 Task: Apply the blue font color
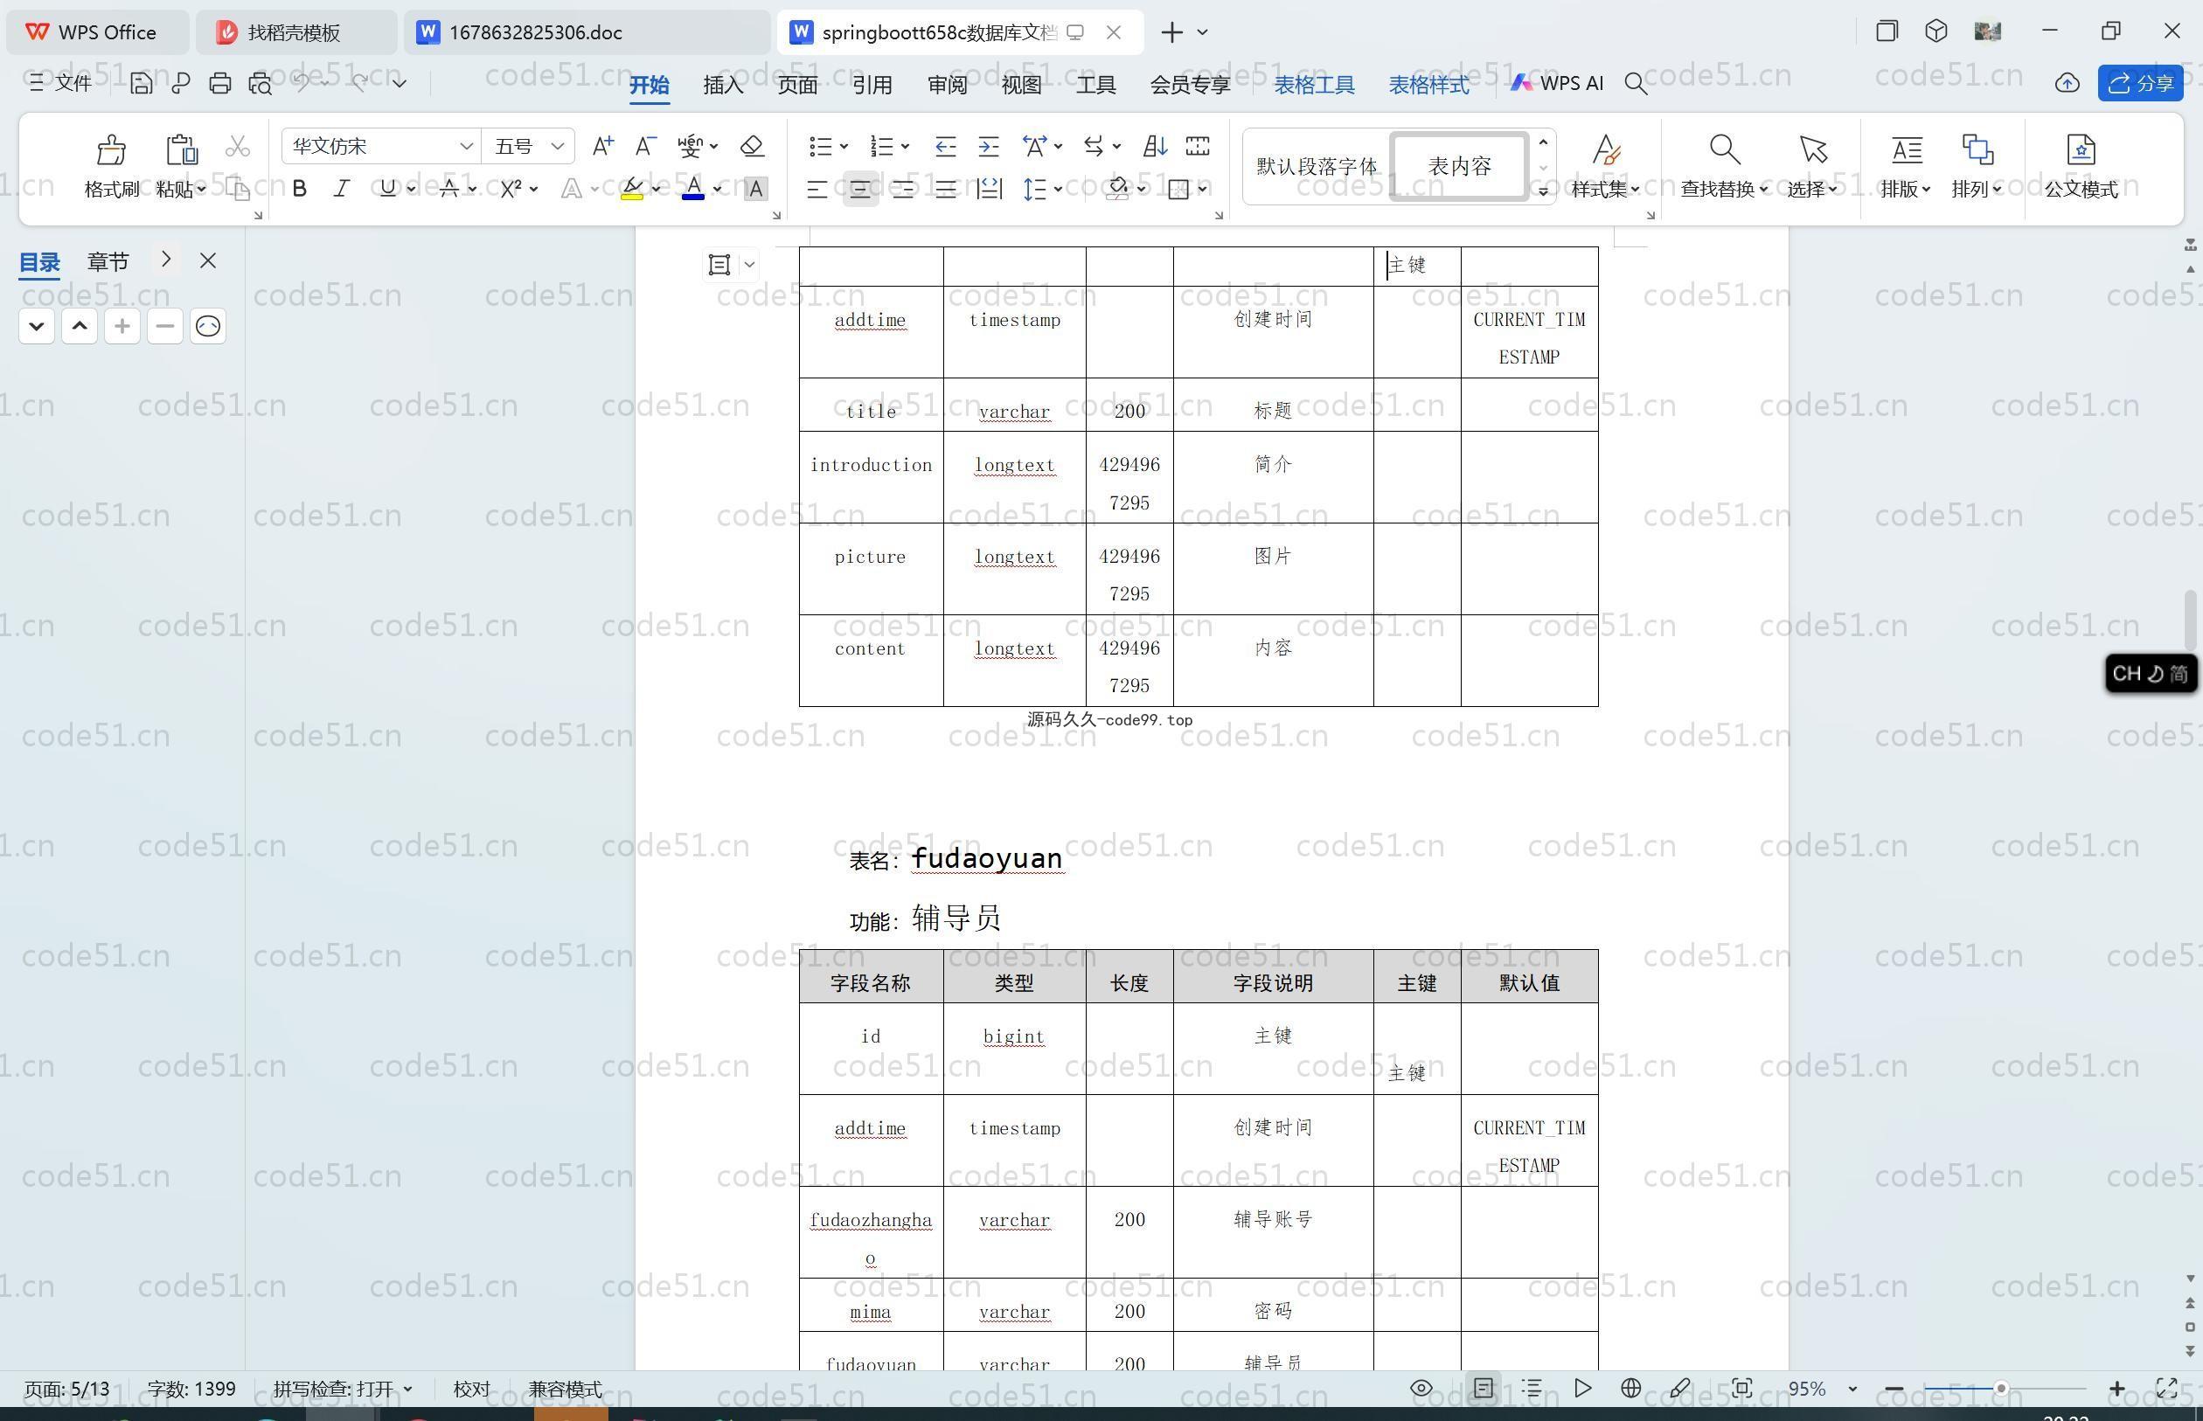pyautogui.click(x=693, y=189)
